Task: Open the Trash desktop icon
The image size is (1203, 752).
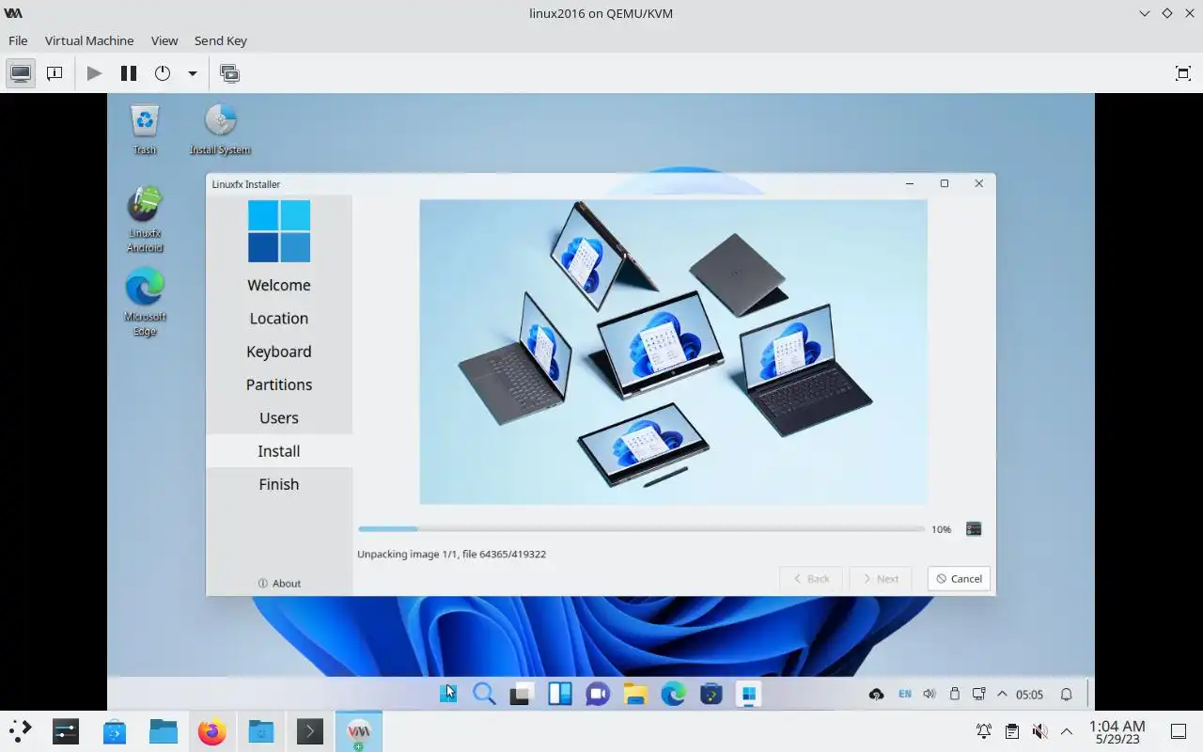Action: 145,130
